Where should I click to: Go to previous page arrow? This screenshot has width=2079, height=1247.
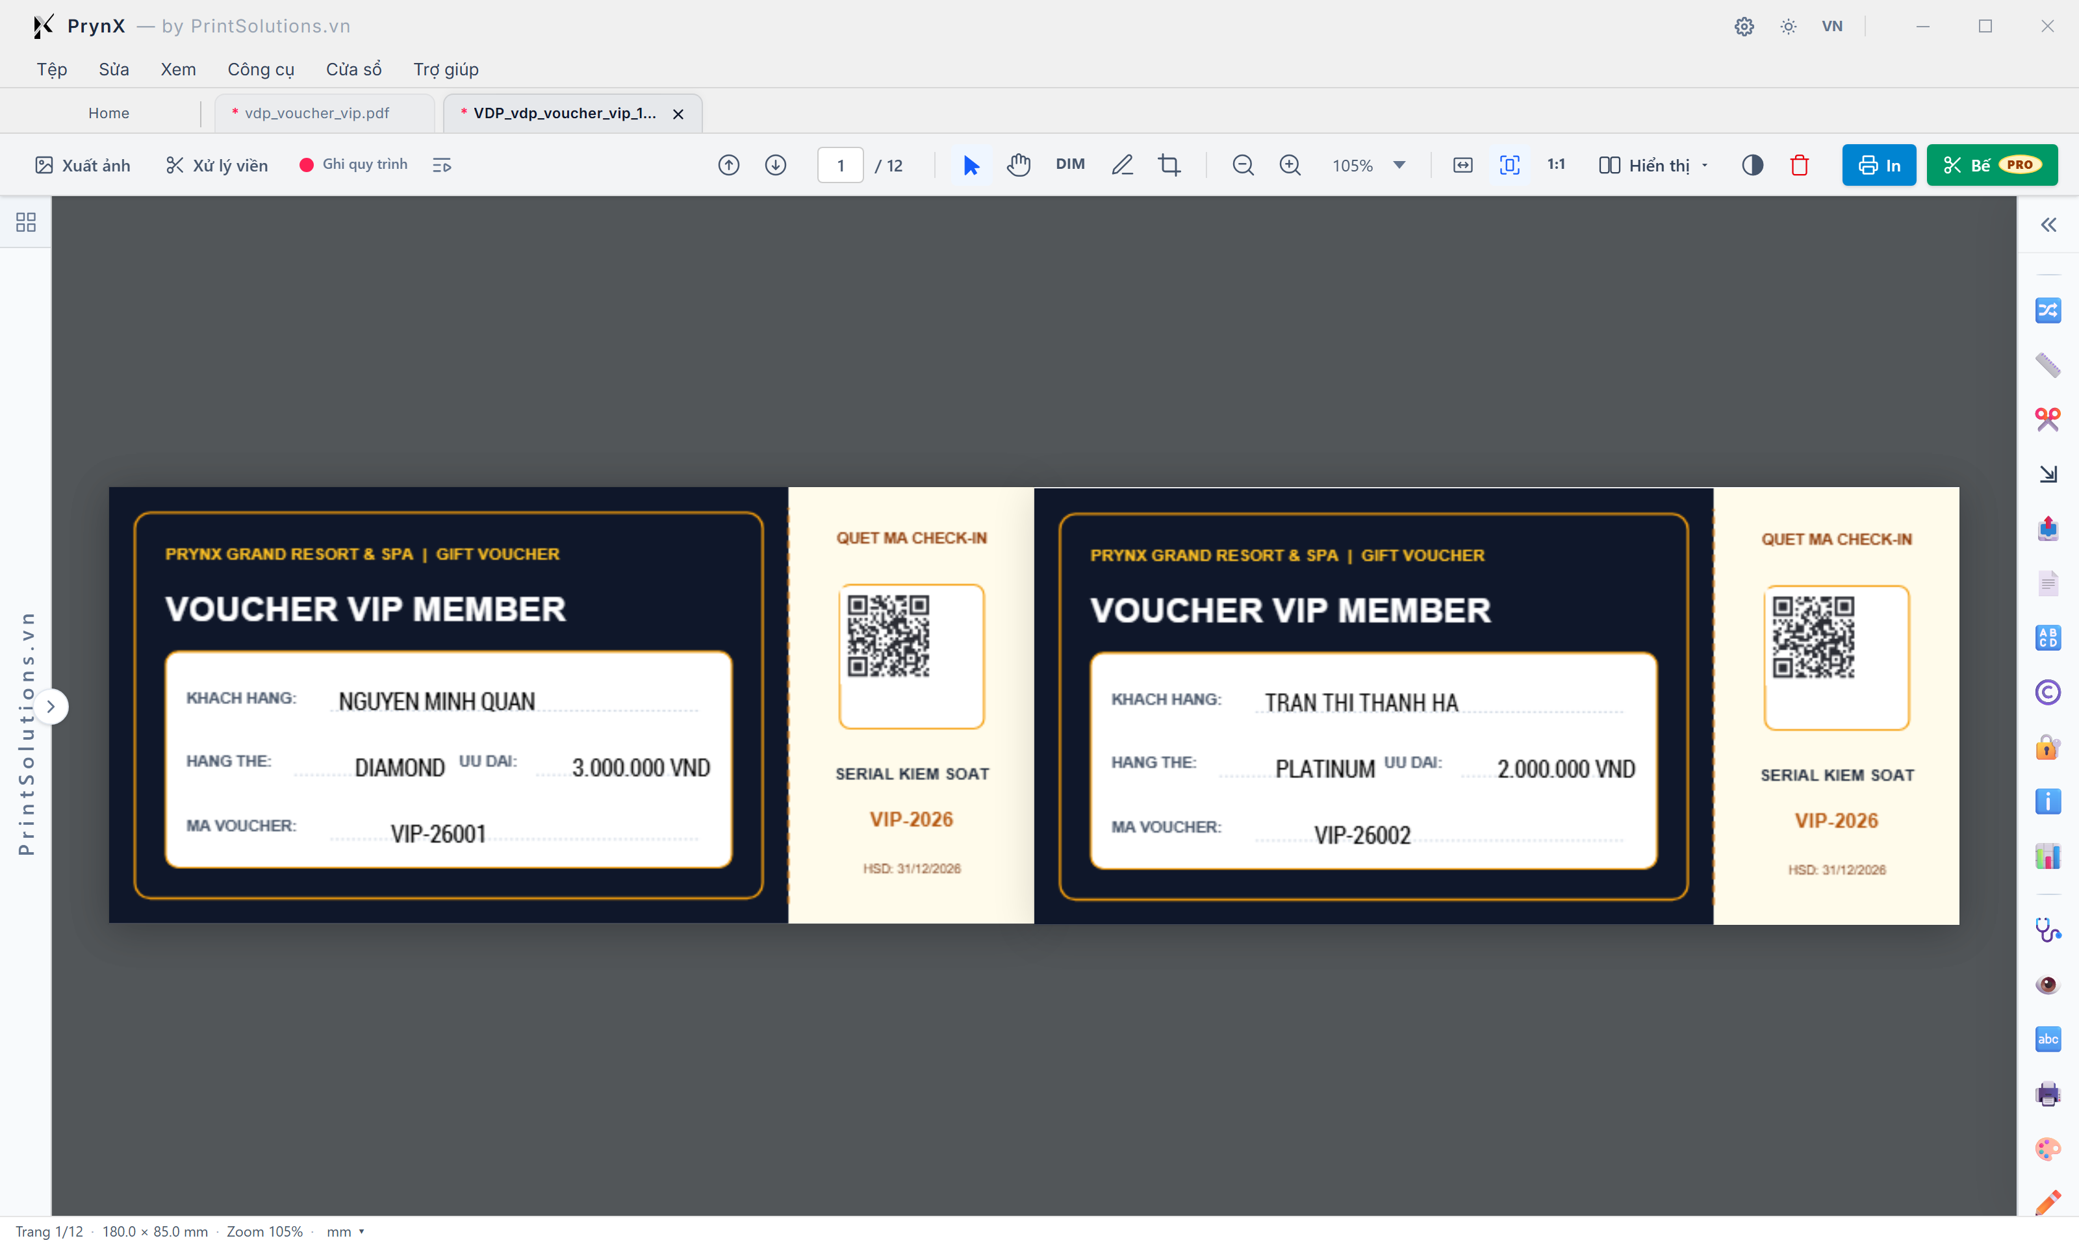(x=728, y=166)
